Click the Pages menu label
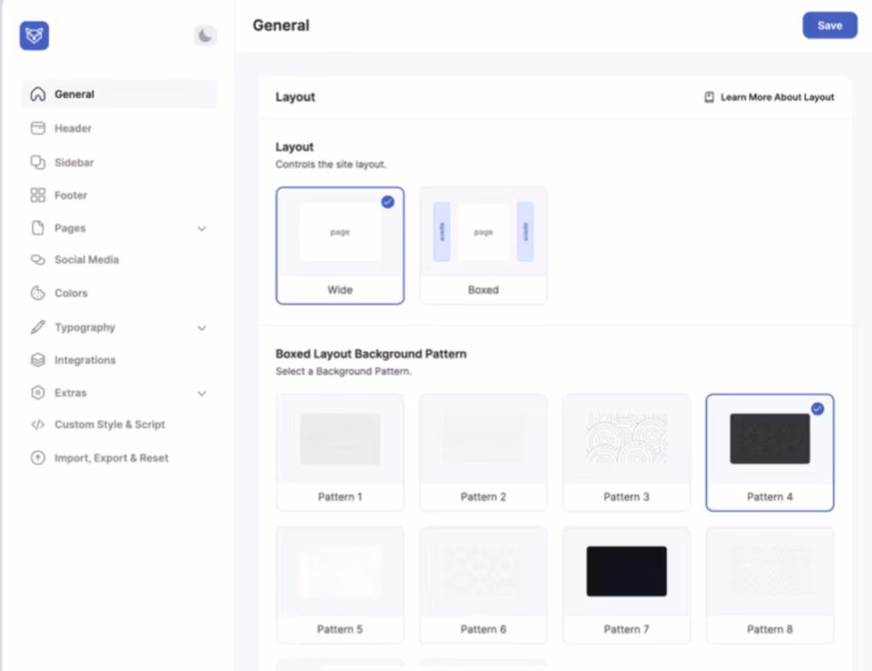872x671 pixels. (x=70, y=228)
